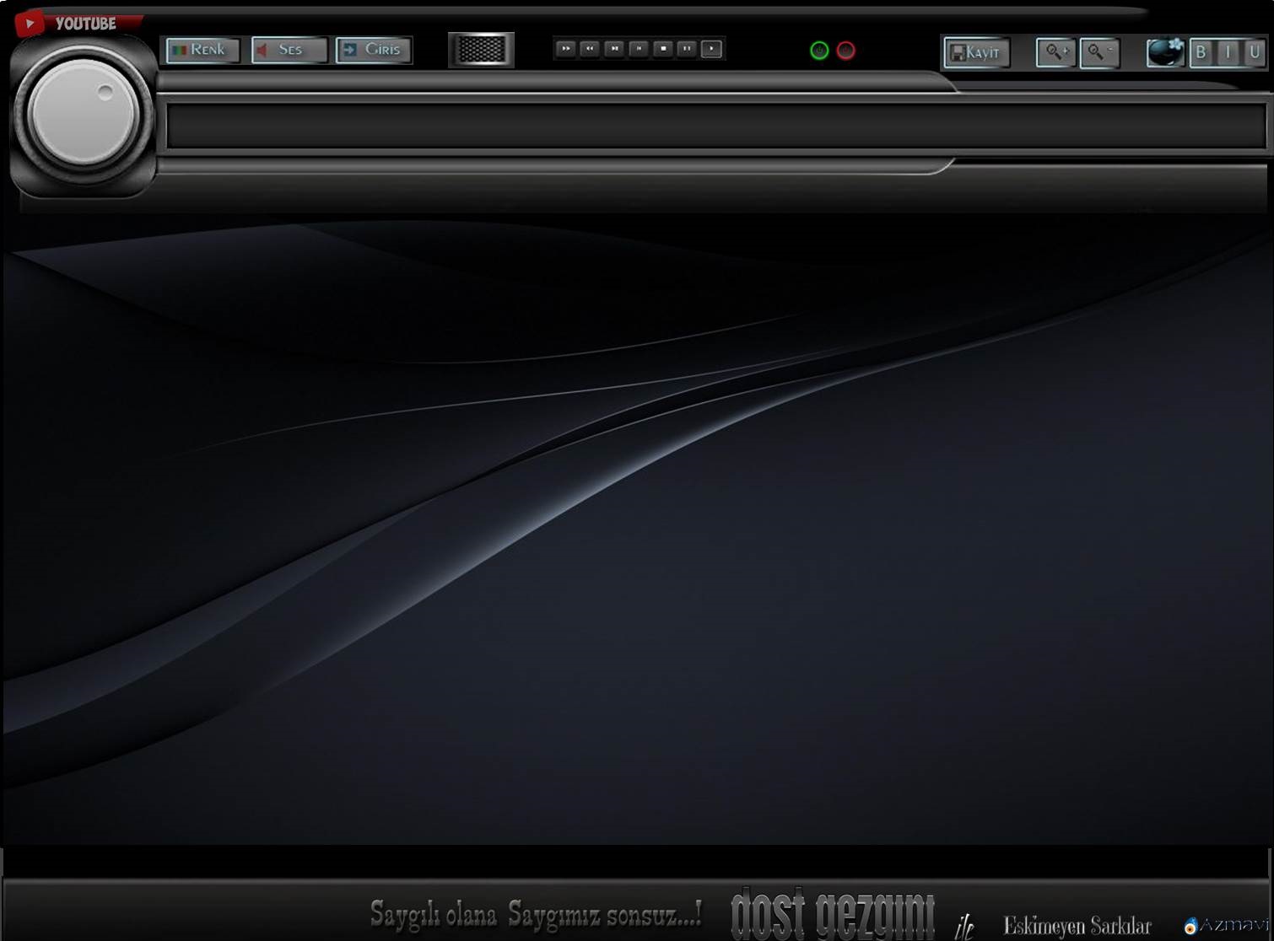The image size is (1274, 941).
Task: Zoom in with the magnifier plus icon
Action: 1055,52
